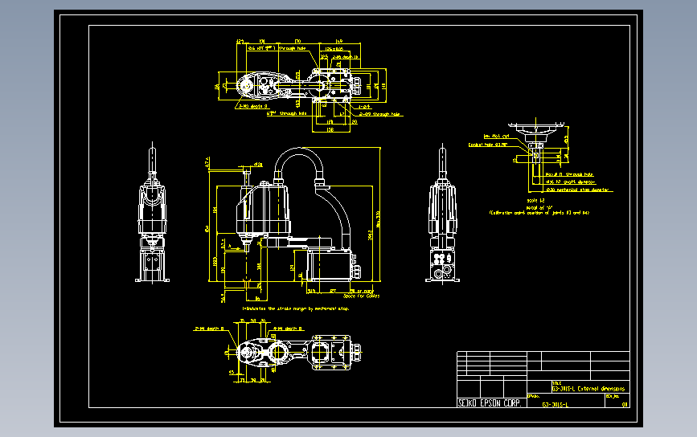Select the 'Max.320' vertical dimension text
Image resolution: width=697 pixels, height=437 pixels.
coord(378,219)
